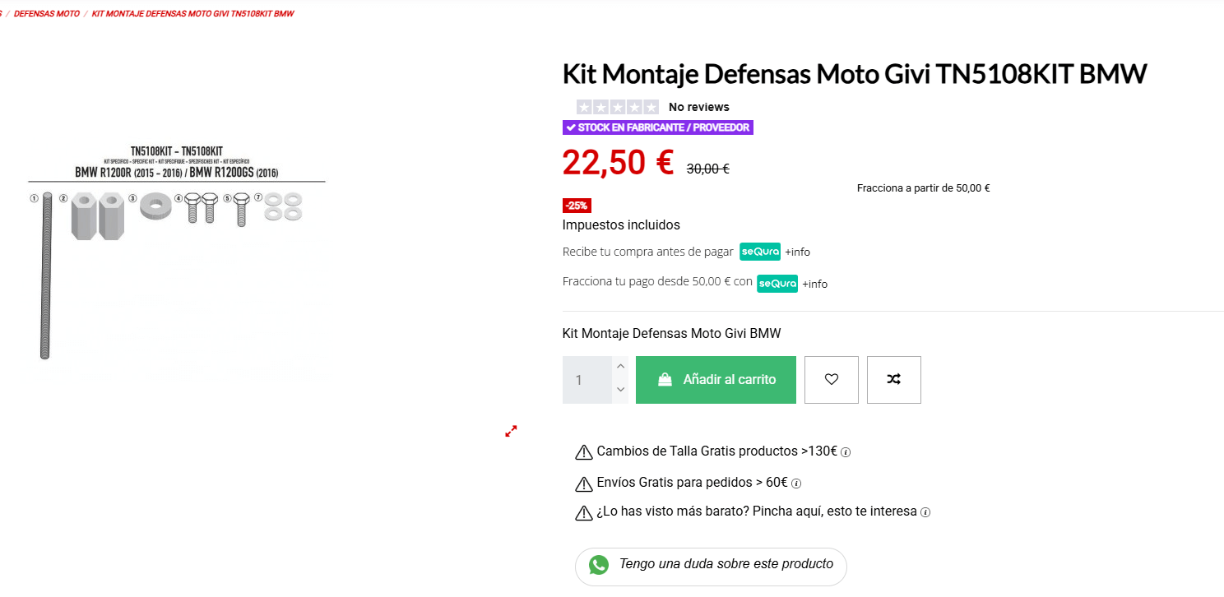The height and width of the screenshot is (597, 1224).
Task: Rate product by clicking the fifth star
Action: click(x=651, y=107)
